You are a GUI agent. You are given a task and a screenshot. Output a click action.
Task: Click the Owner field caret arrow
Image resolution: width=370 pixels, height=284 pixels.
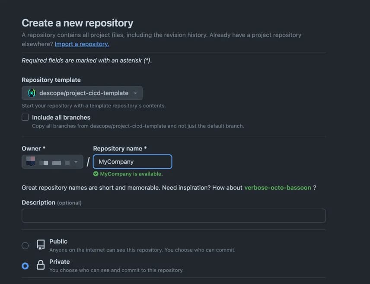click(77, 161)
